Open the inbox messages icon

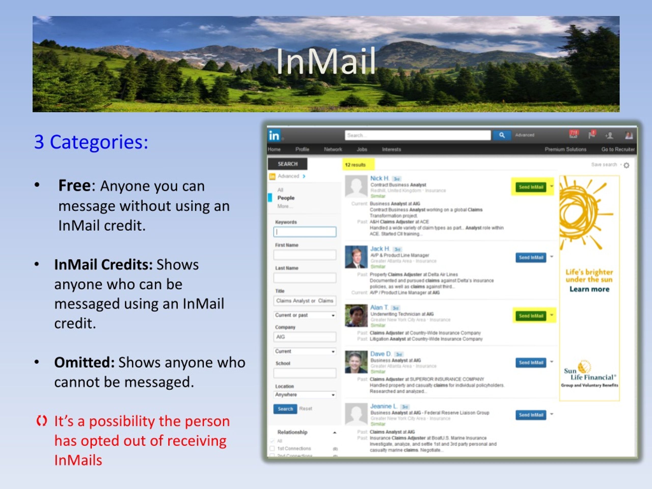573,134
